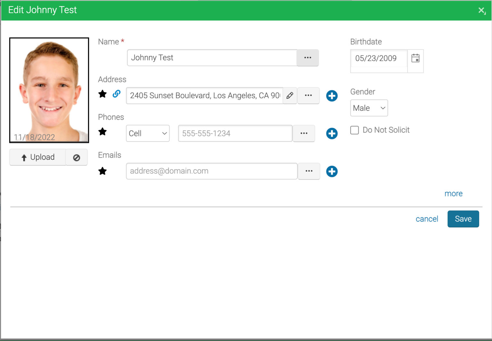Open name options via the ellipsis button

point(308,58)
